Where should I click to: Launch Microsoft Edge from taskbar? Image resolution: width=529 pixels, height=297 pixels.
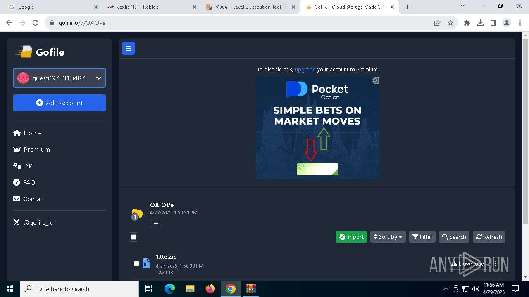pyautogui.click(x=170, y=289)
